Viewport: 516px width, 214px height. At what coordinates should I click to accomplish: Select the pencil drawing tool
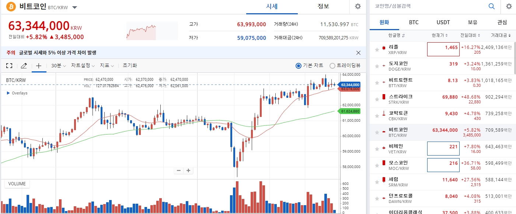point(24,66)
